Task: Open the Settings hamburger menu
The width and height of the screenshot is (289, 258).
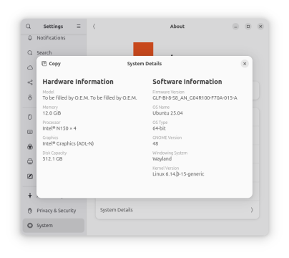Action: 79,27
